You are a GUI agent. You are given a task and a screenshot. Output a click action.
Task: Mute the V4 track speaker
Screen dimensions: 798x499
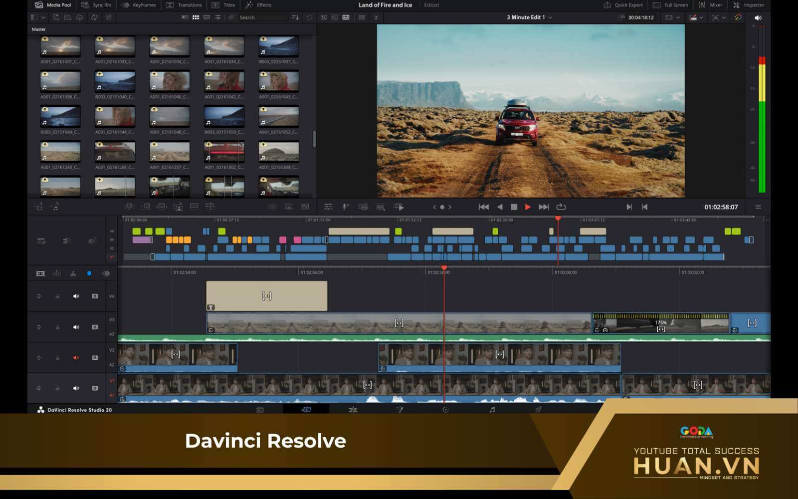tap(76, 296)
